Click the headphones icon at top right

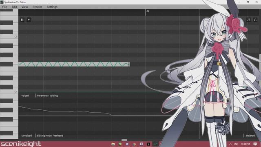point(255,20)
